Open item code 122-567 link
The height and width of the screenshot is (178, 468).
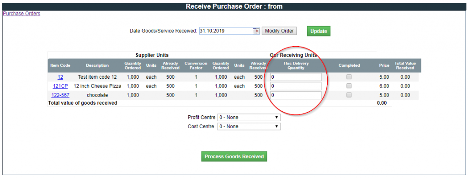(x=60, y=95)
